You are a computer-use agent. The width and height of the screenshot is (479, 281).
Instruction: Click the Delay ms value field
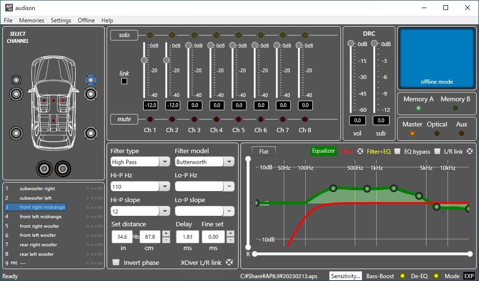point(188,237)
